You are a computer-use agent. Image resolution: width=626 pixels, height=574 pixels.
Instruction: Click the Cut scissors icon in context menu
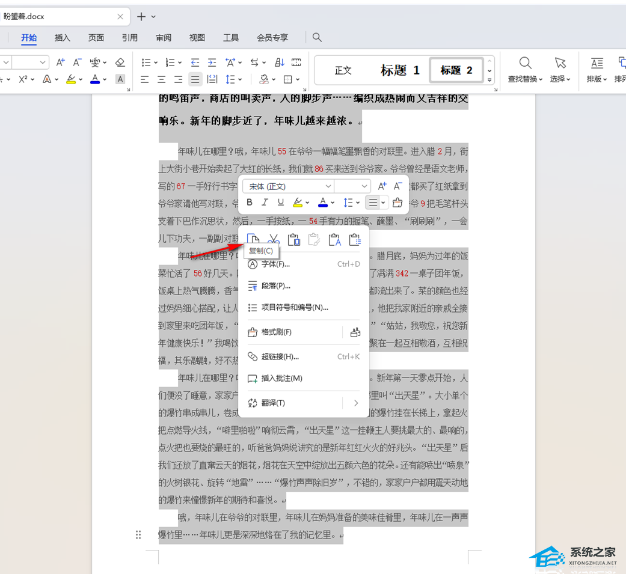(x=274, y=239)
